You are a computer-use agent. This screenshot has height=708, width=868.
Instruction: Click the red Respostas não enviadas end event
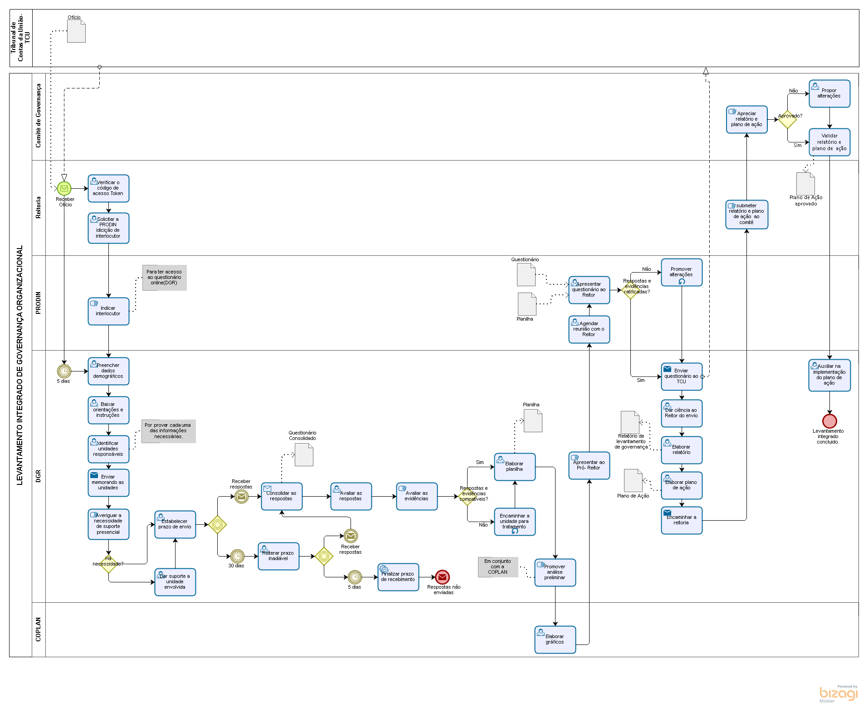[x=442, y=577]
